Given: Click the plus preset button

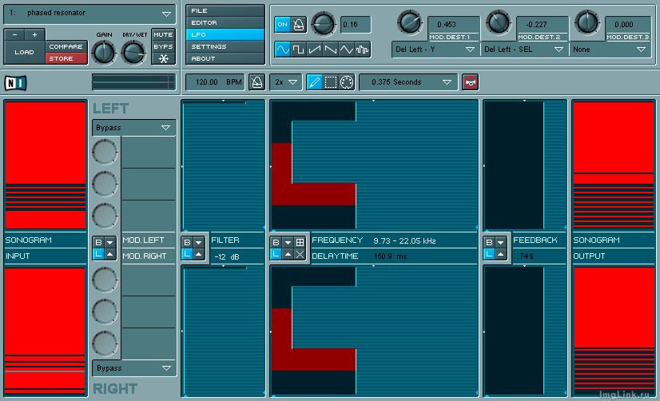Looking at the screenshot, I should point(35,35).
